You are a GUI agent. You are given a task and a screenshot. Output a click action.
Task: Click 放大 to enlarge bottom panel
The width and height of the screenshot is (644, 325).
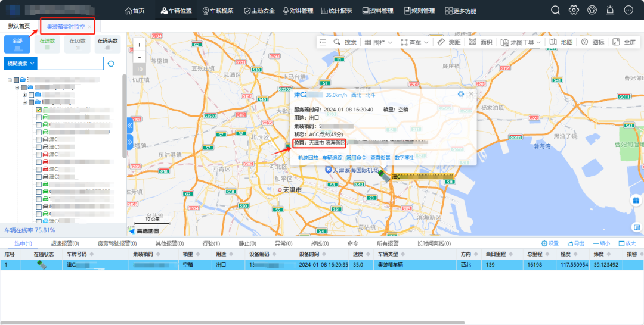click(627, 243)
